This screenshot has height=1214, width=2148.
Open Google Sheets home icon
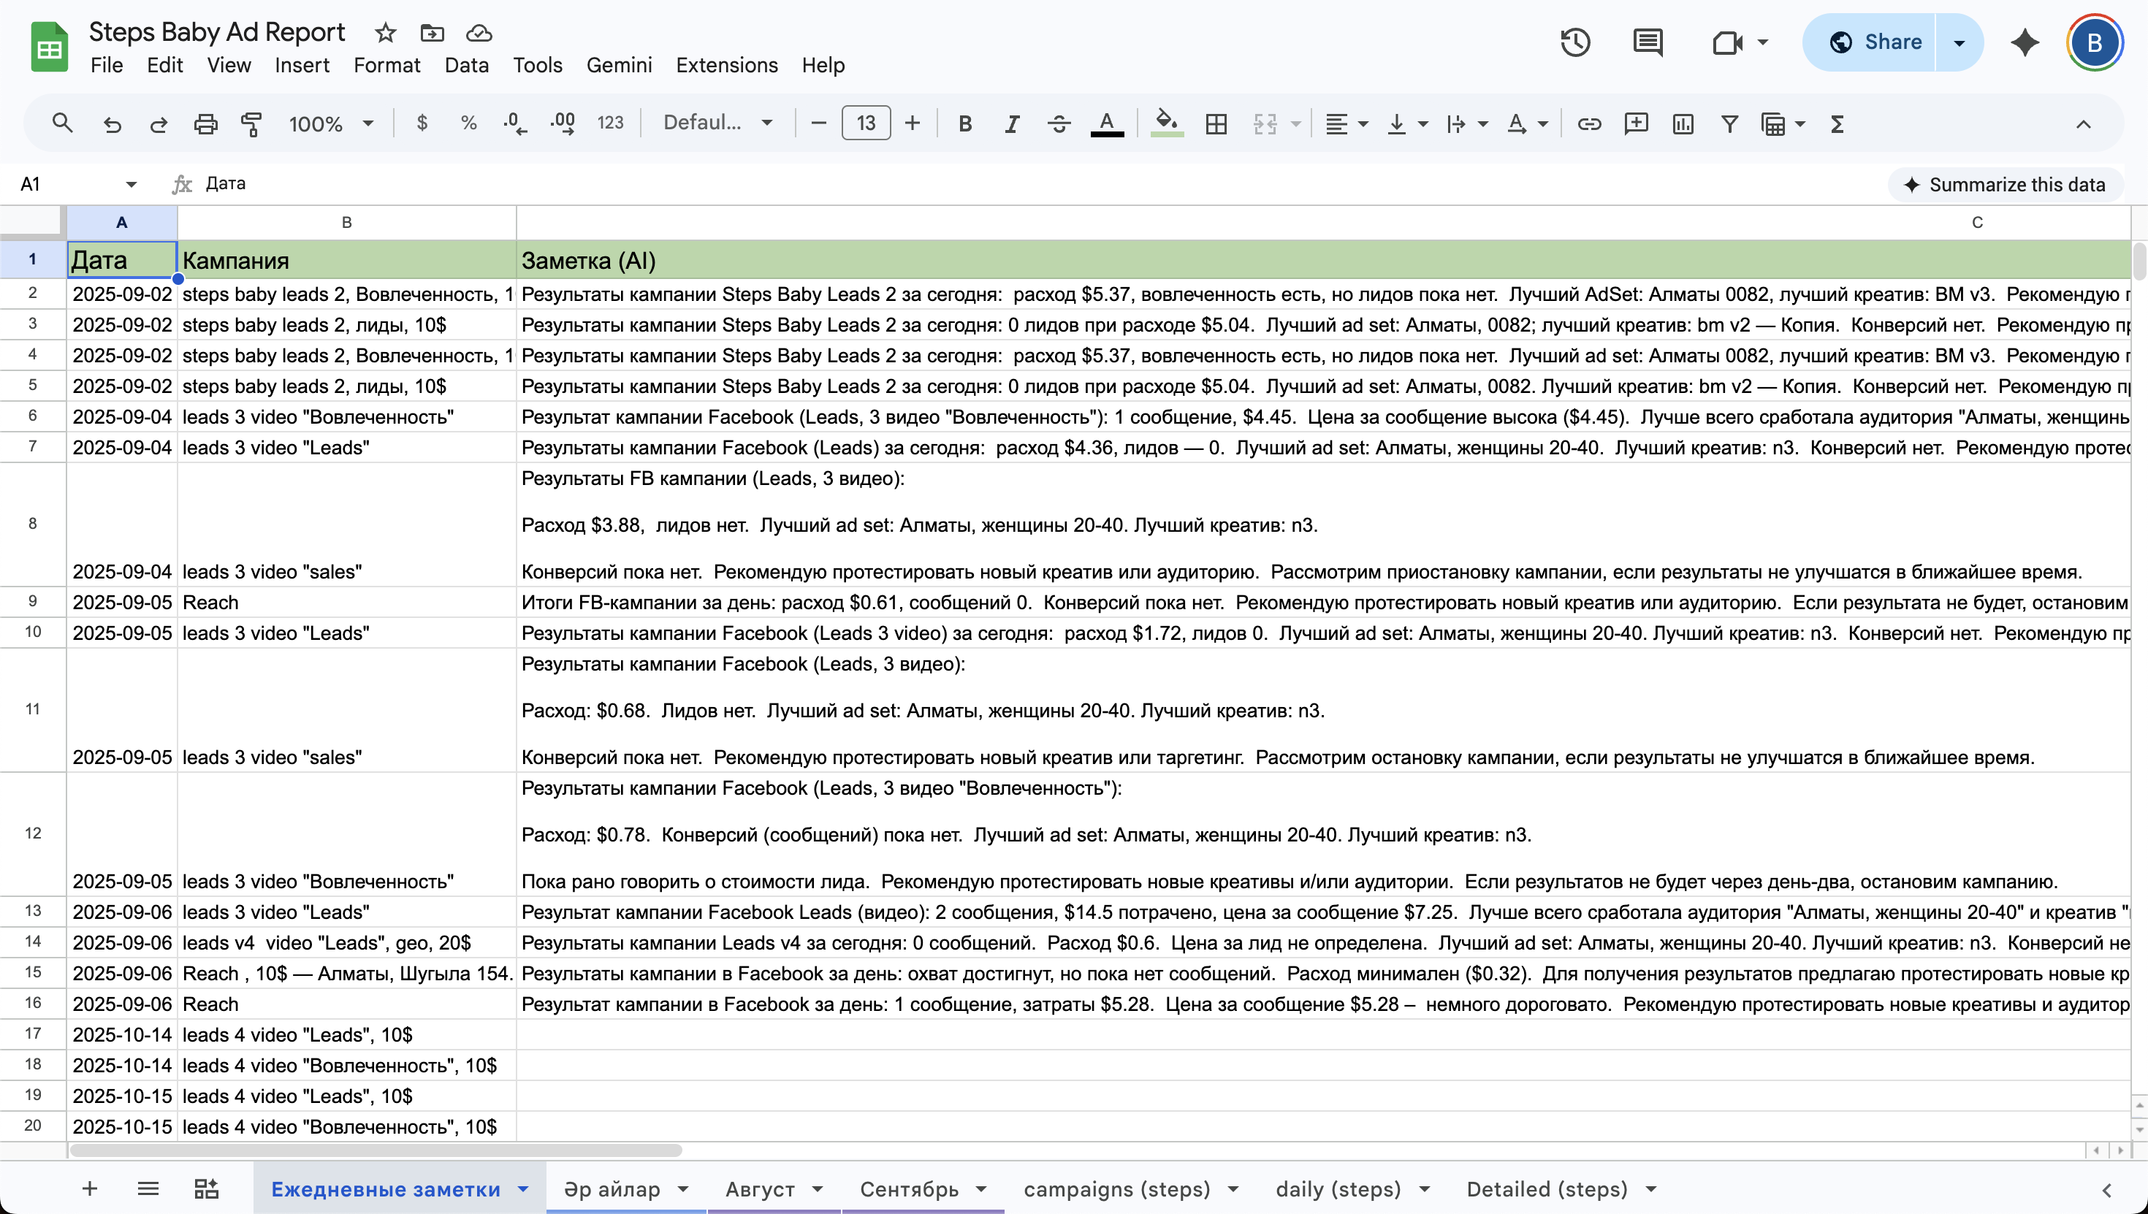49,47
